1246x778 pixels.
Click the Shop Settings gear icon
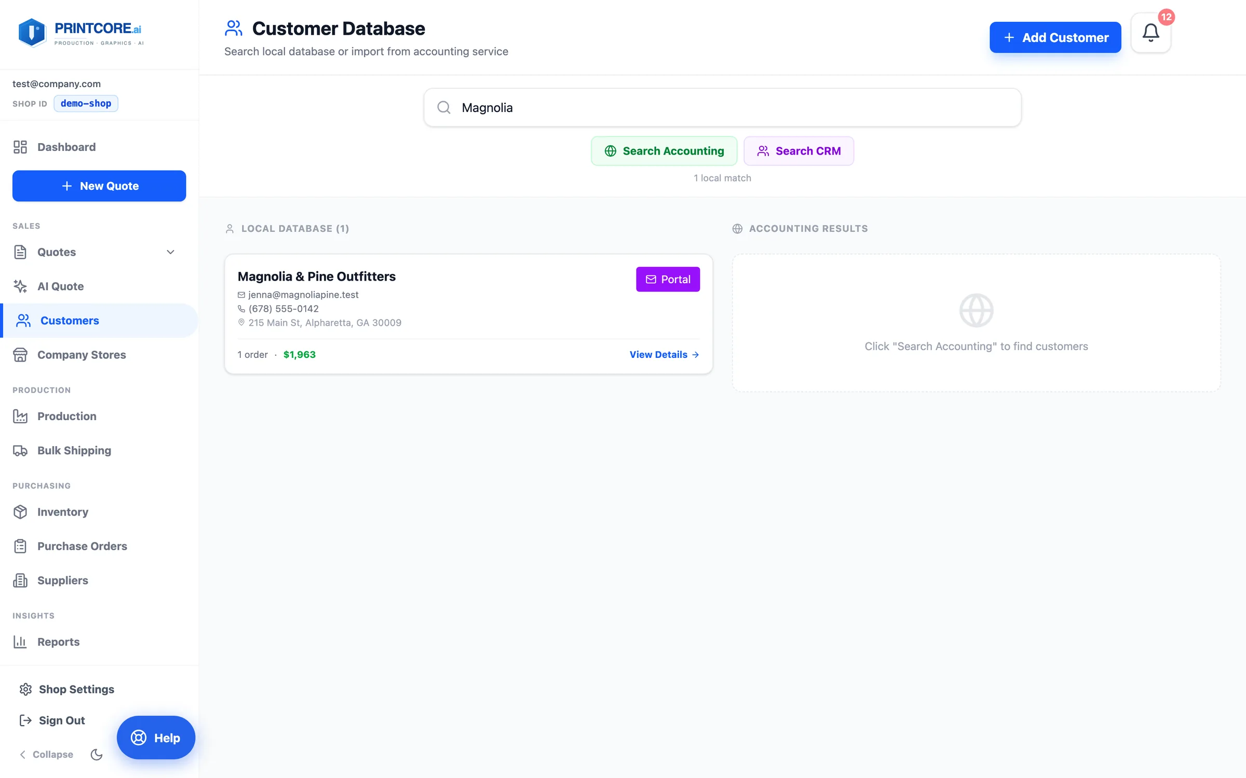point(25,689)
